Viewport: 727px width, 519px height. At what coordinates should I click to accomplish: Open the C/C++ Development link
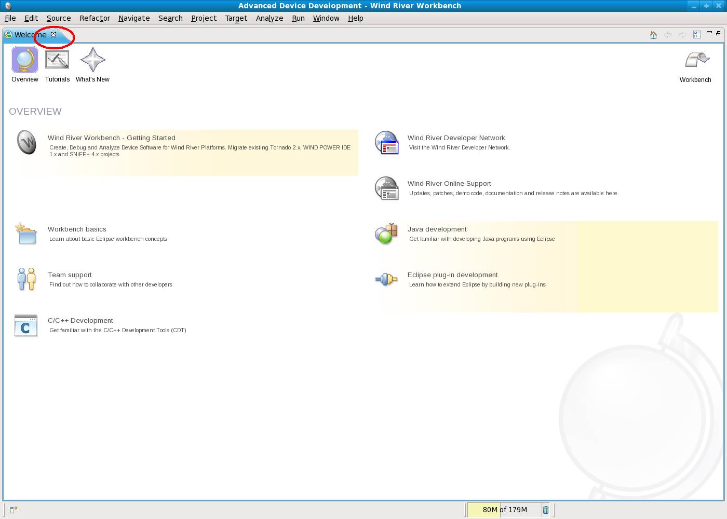(80, 321)
